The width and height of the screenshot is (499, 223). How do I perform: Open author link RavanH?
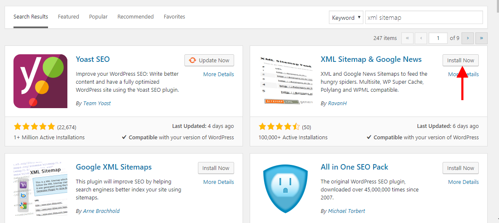click(337, 104)
